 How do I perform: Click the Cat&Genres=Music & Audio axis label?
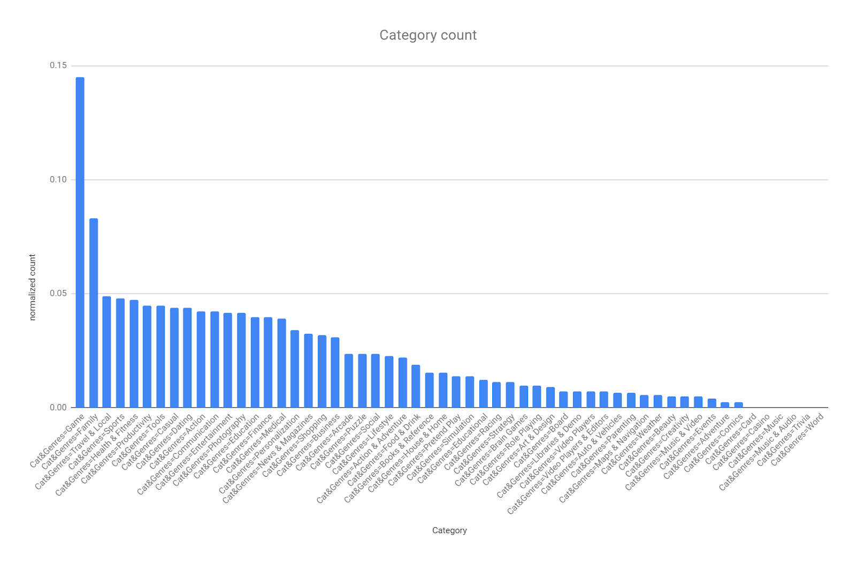click(758, 451)
